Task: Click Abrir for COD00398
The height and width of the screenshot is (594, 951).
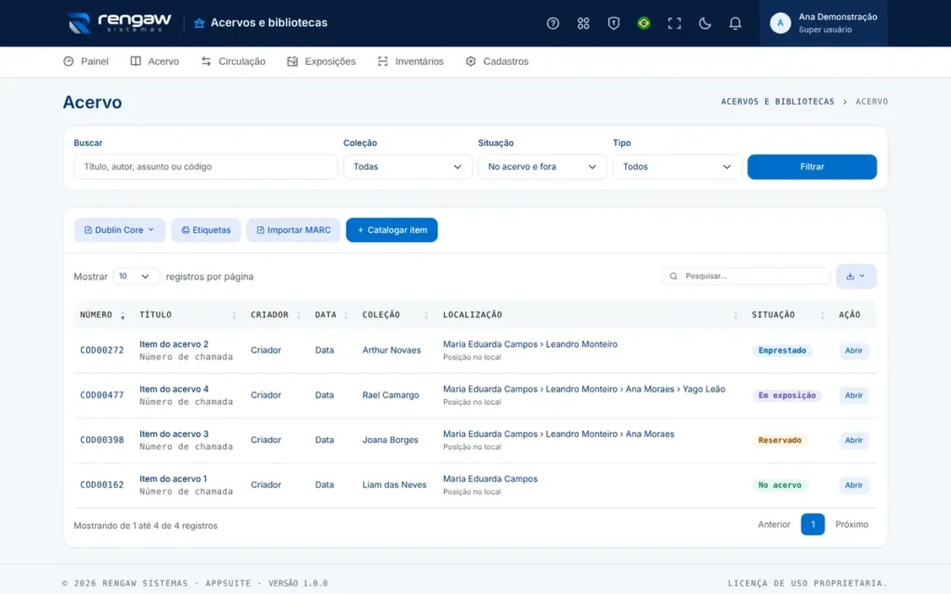Action: (x=853, y=440)
